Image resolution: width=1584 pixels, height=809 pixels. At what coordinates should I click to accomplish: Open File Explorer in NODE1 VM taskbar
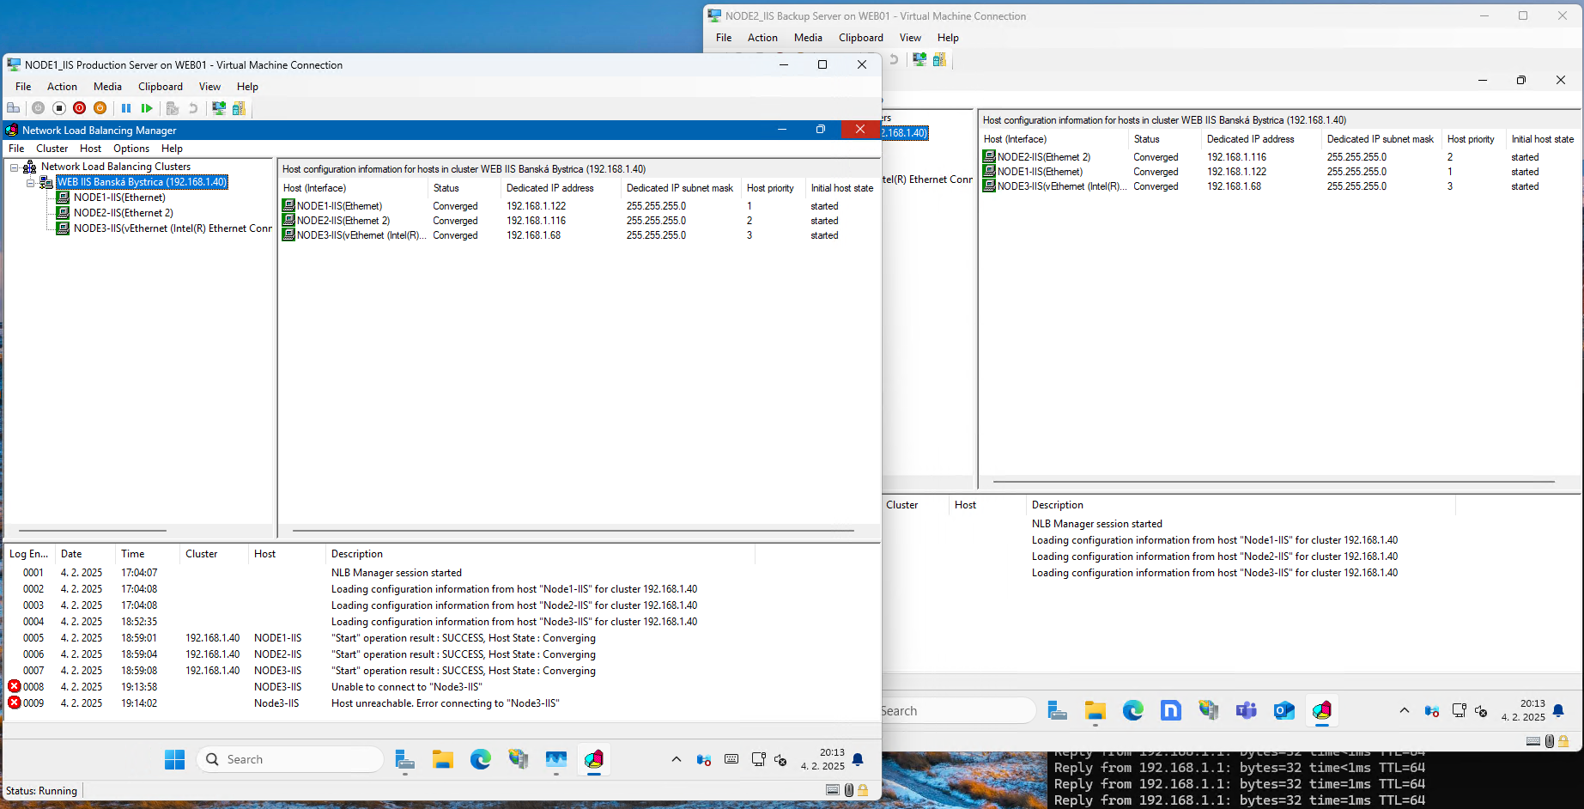click(442, 760)
